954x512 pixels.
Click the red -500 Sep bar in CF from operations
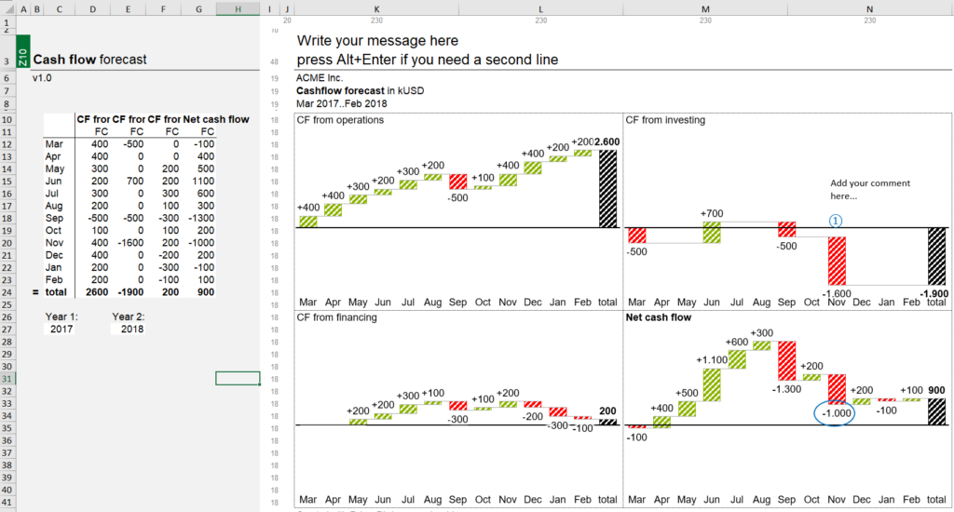point(458,182)
